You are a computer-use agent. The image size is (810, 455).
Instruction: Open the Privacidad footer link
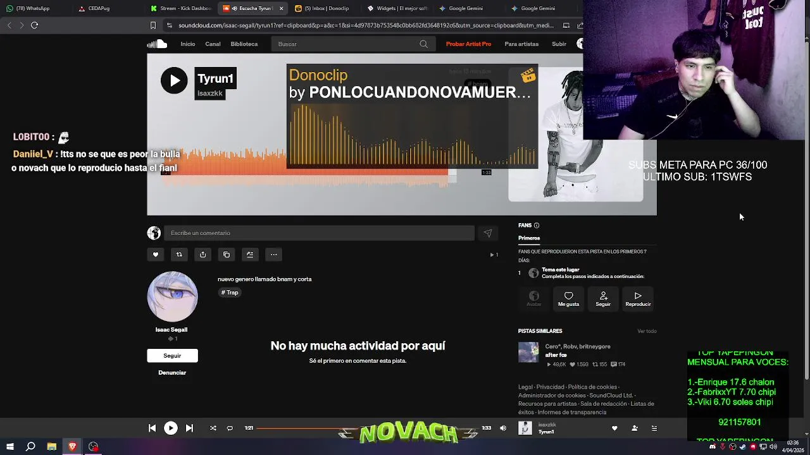(x=550, y=387)
